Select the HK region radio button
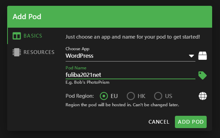The image size is (220, 138). [x=131, y=96]
